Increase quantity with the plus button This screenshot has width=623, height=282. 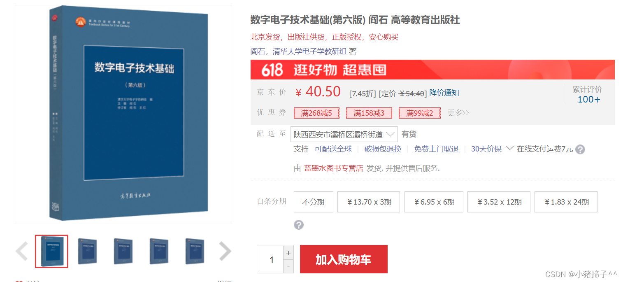288,253
